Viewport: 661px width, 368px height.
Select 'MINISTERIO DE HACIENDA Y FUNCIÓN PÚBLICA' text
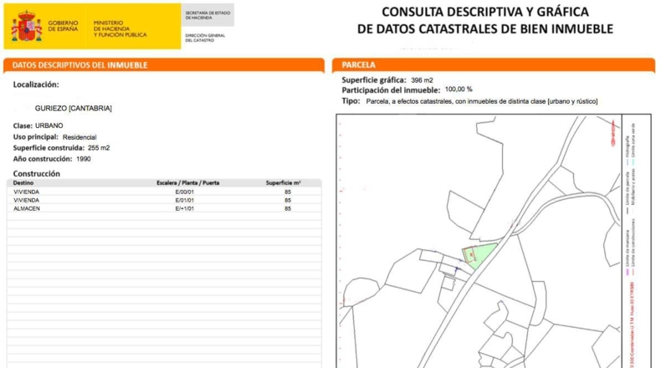tap(120, 28)
